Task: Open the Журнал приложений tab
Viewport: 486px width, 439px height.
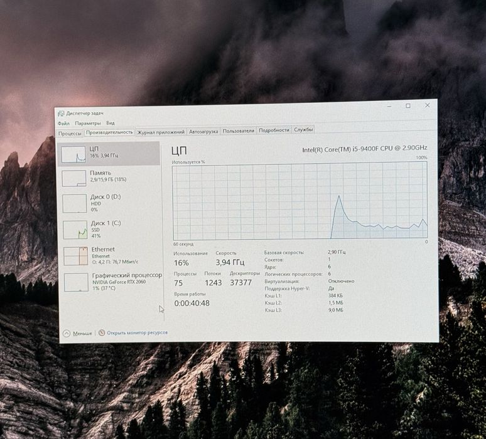Action: point(161,132)
